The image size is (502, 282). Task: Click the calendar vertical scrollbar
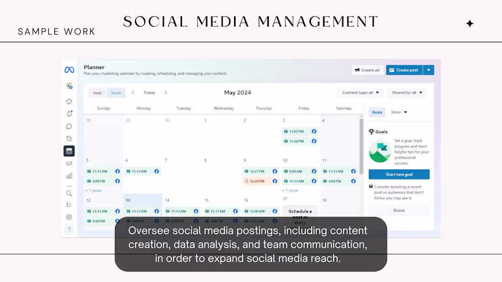click(x=361, y=146)
